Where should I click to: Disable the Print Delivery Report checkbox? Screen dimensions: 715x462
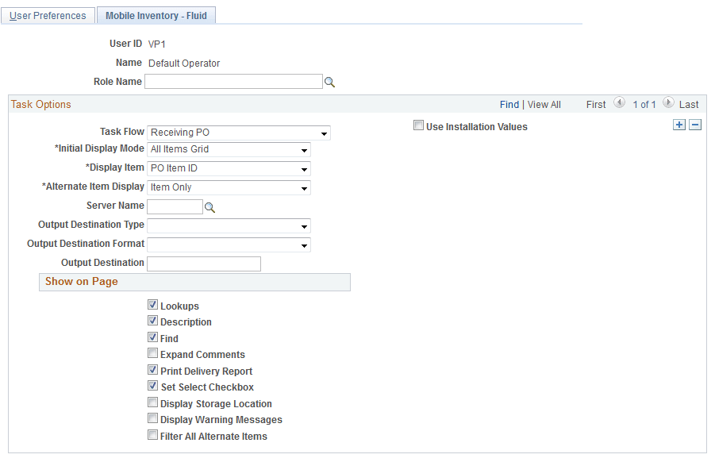(152, 371)
